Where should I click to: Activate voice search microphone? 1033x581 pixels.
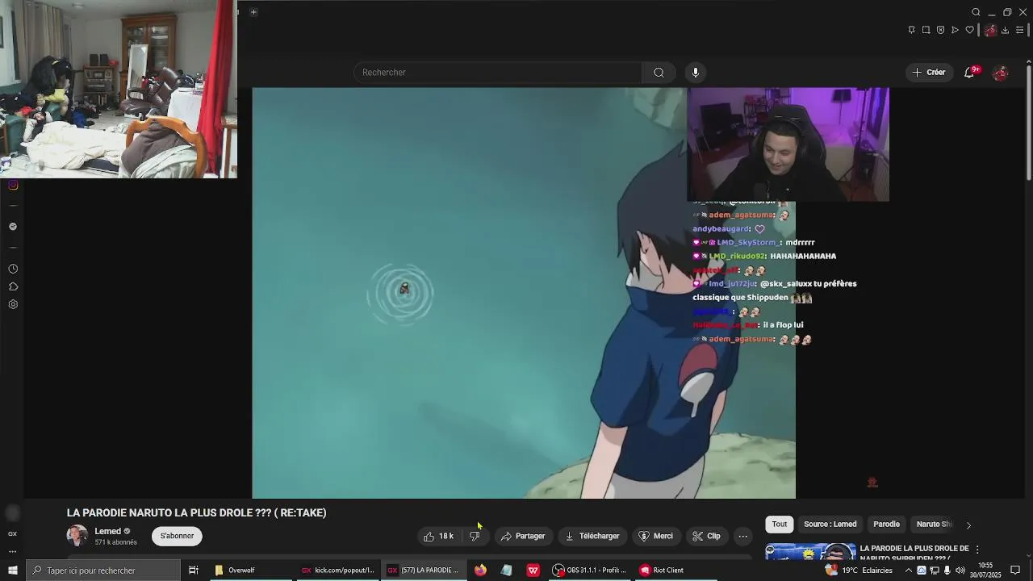click(695, 73)
